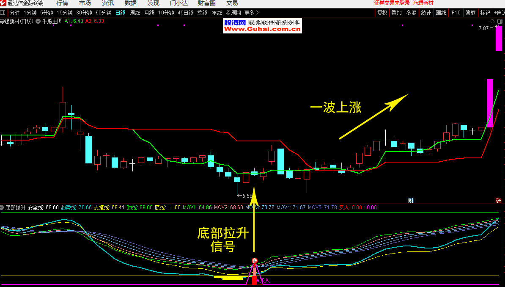Click the blue 财 marker icon

pos(410,200)
